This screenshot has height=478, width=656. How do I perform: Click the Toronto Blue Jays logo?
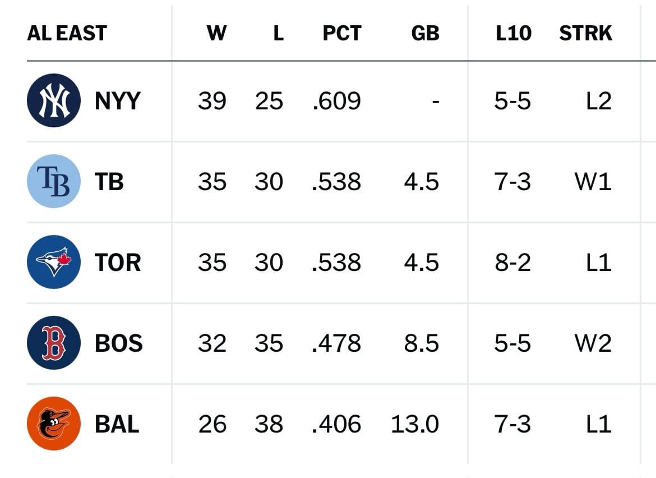tap(54, 263)
